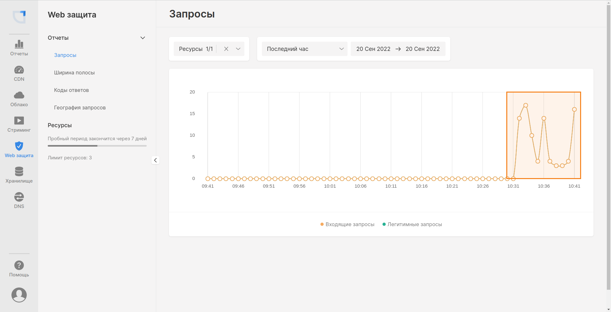
Task: Toggle Легитимные запросы legend series
Action: (412, 224)
